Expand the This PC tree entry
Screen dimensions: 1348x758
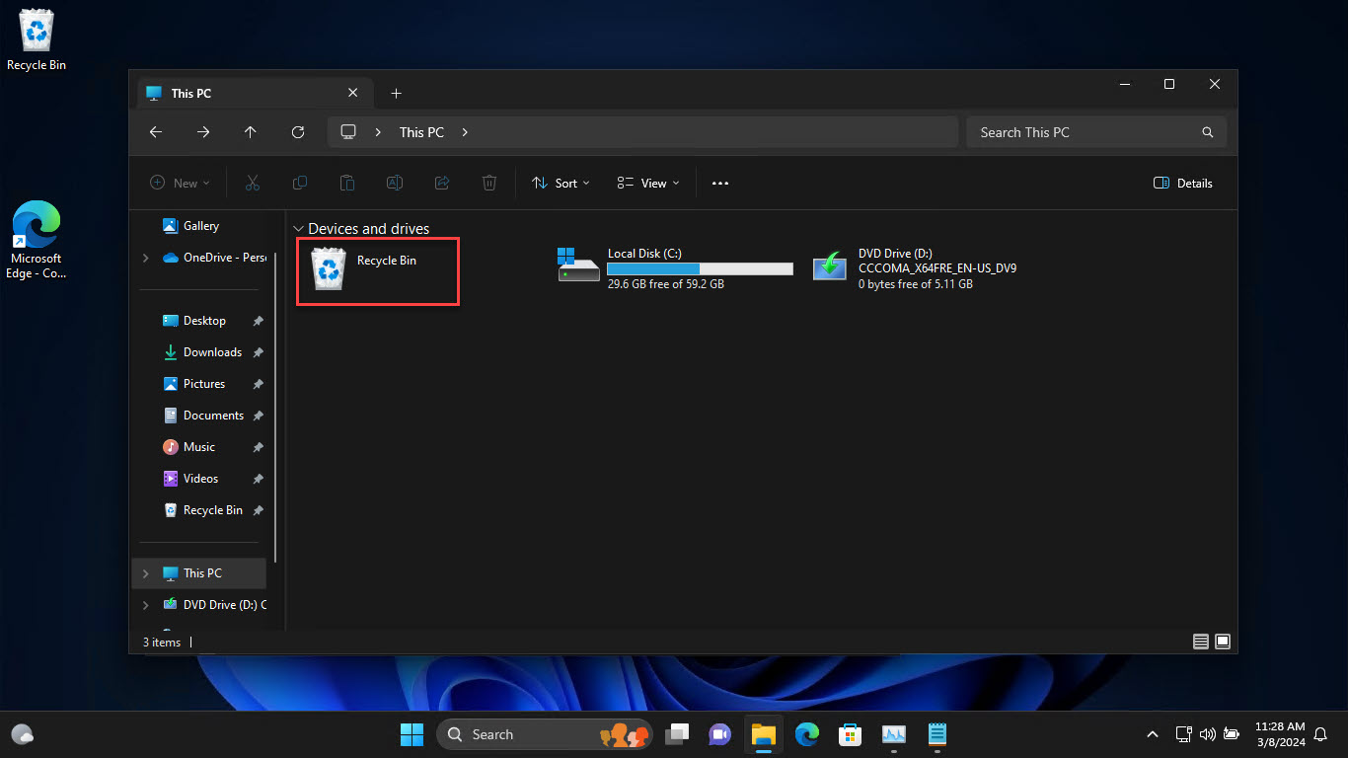point(145,572)
